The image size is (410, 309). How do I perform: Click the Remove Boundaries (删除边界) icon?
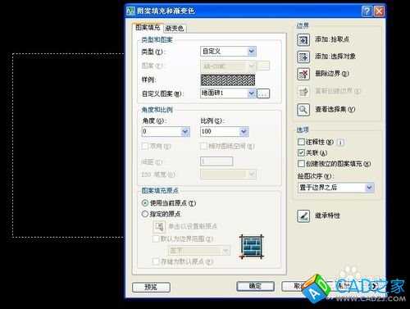click(303, 74)
